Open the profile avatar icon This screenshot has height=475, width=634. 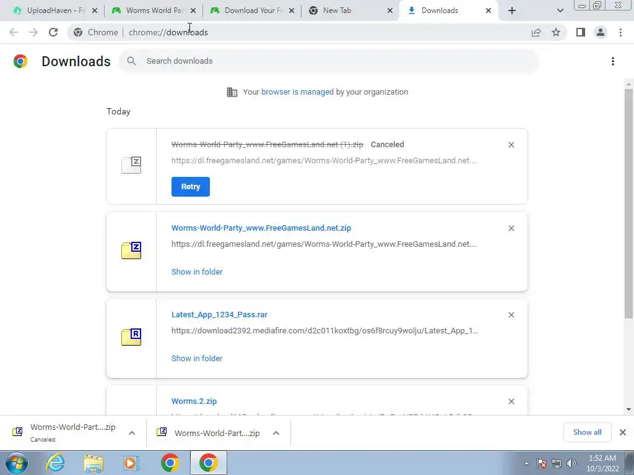(601, 32)
